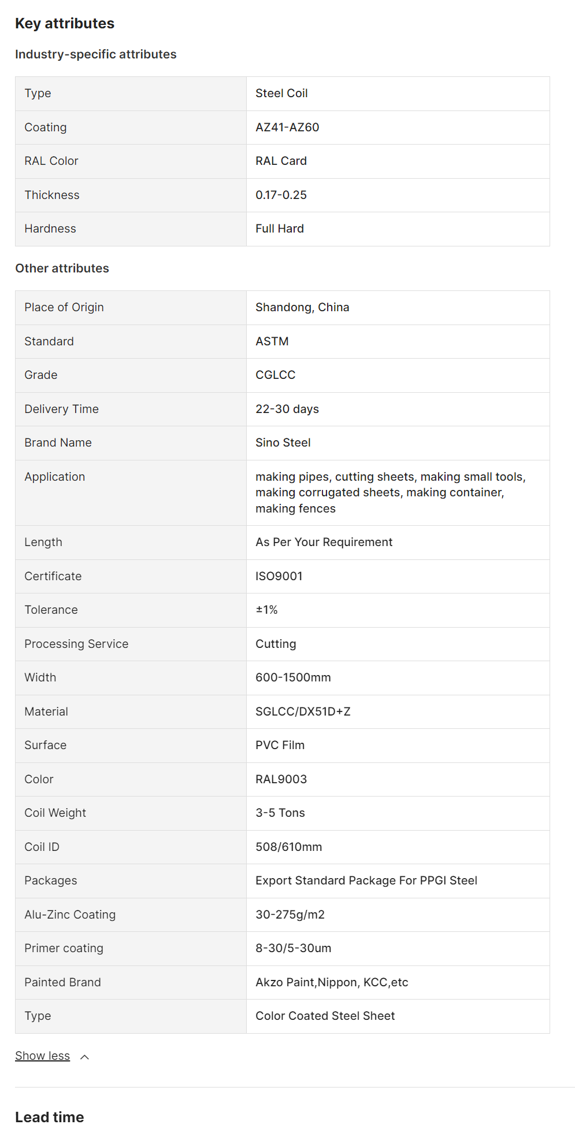Select the Akzo Paint, Nippon, KCC value
575x1128 pixels.
332,982
